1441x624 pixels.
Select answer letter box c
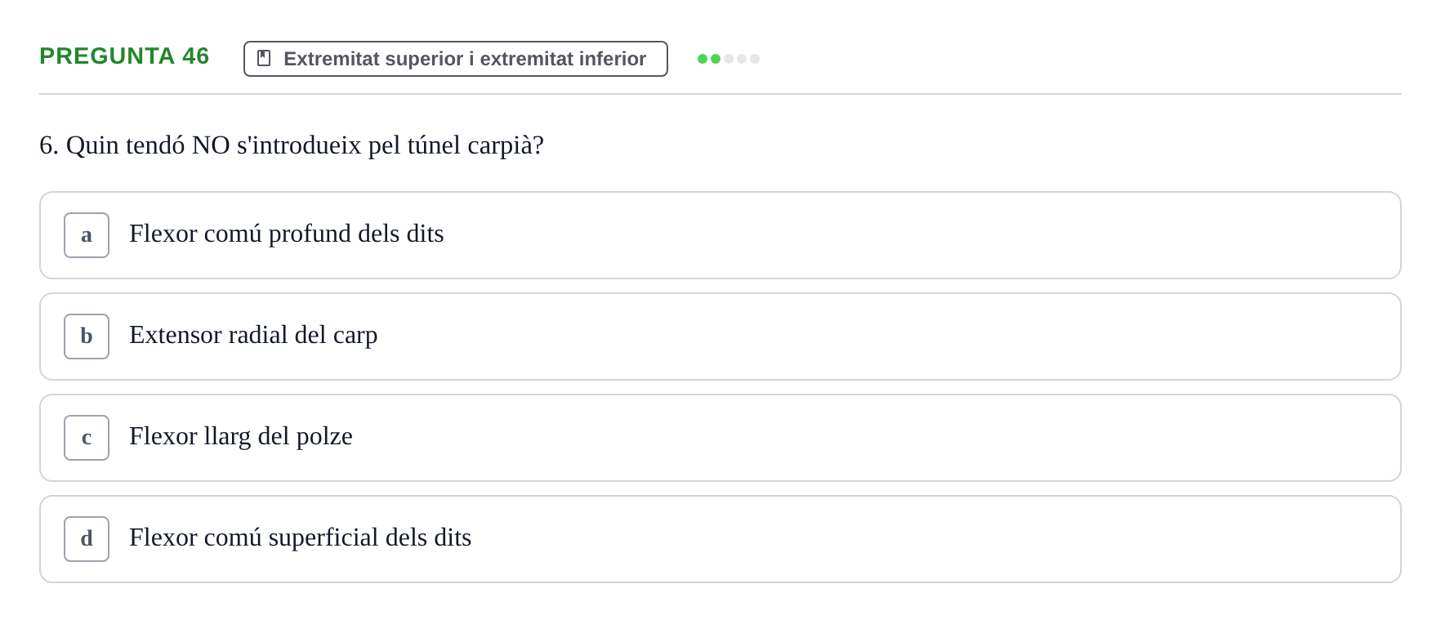point(87,438)
